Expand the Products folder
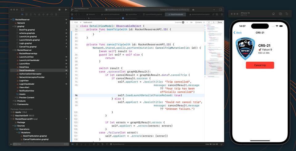This screenshot has width=296, height=151. pos(13,101)
